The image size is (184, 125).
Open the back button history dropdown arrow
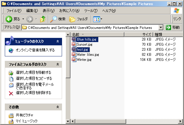coord(23,19)
